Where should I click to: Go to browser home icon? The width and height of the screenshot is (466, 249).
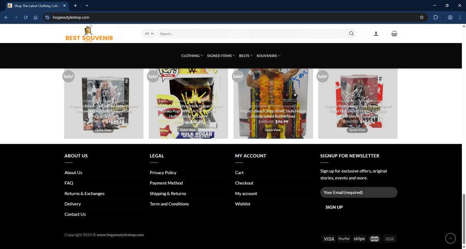tap(36, 17)
